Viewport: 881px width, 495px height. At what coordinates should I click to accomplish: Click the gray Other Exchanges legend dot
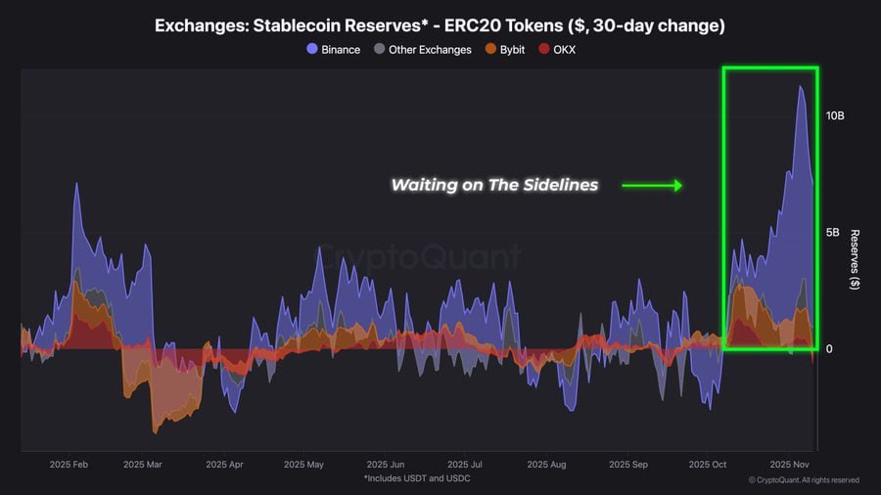(379, 50)
